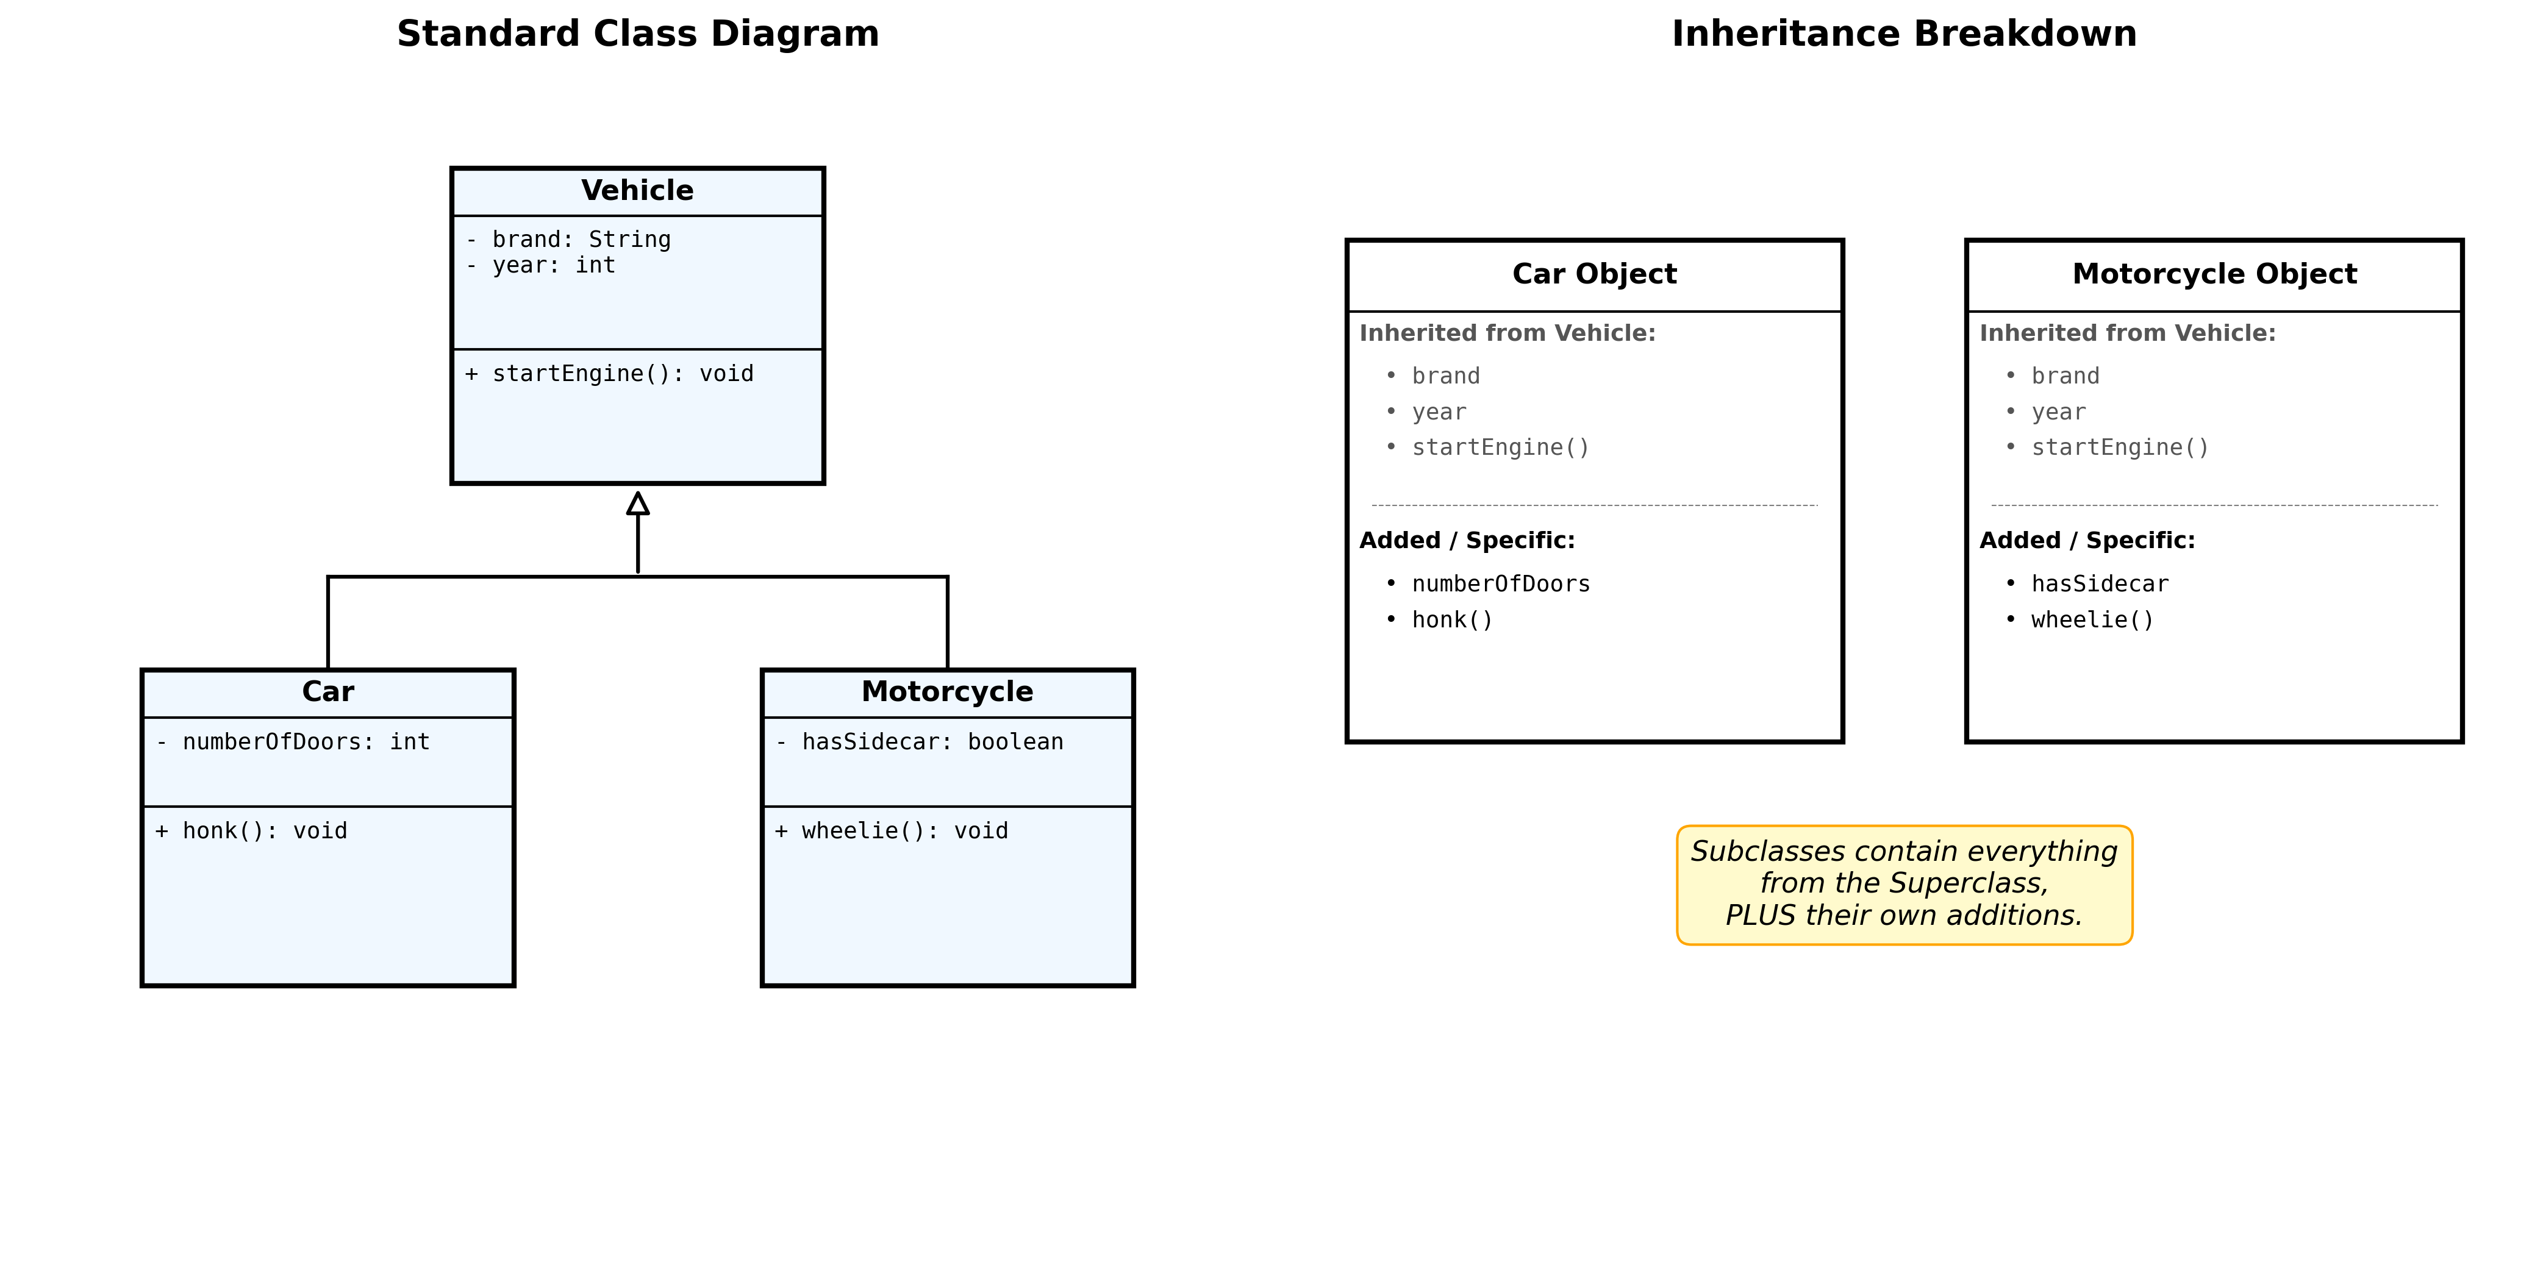Select the numberOfDoors: int attribute
Viewport: 2543px width, 1262px height.
point(293,742)
